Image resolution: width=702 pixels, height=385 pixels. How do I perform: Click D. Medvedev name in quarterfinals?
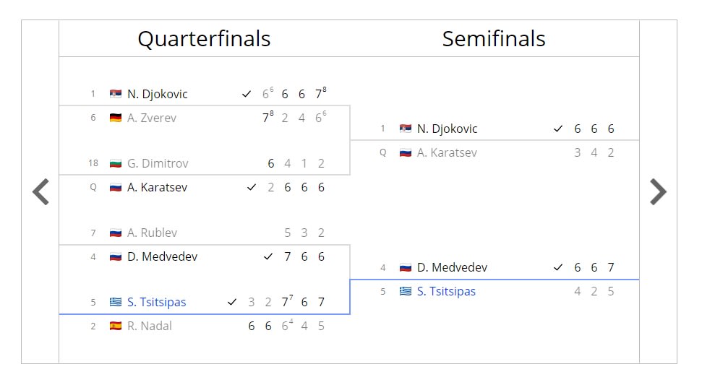click(x=162, y=256)
